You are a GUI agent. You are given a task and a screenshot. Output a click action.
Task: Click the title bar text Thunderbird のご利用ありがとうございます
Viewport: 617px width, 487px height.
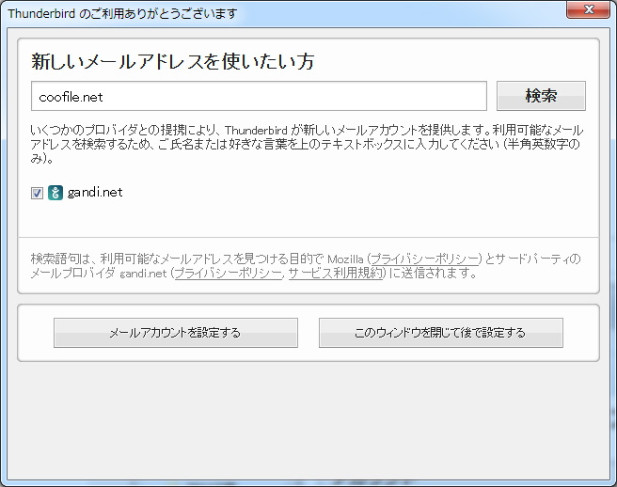pyautogui.click(x=122, y=14)
